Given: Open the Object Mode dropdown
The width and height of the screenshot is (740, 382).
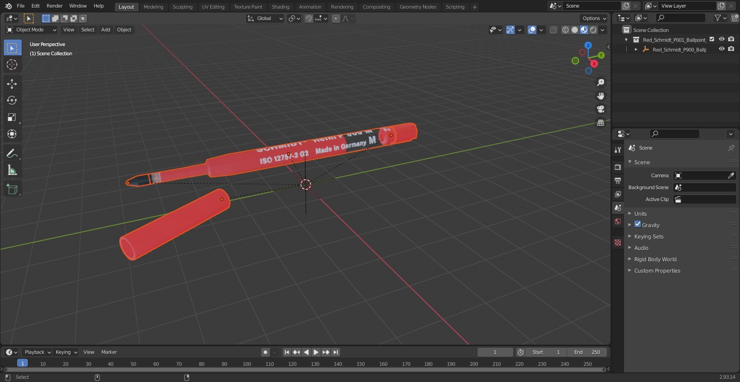Looking at the screenshot, I should point(31,30).
